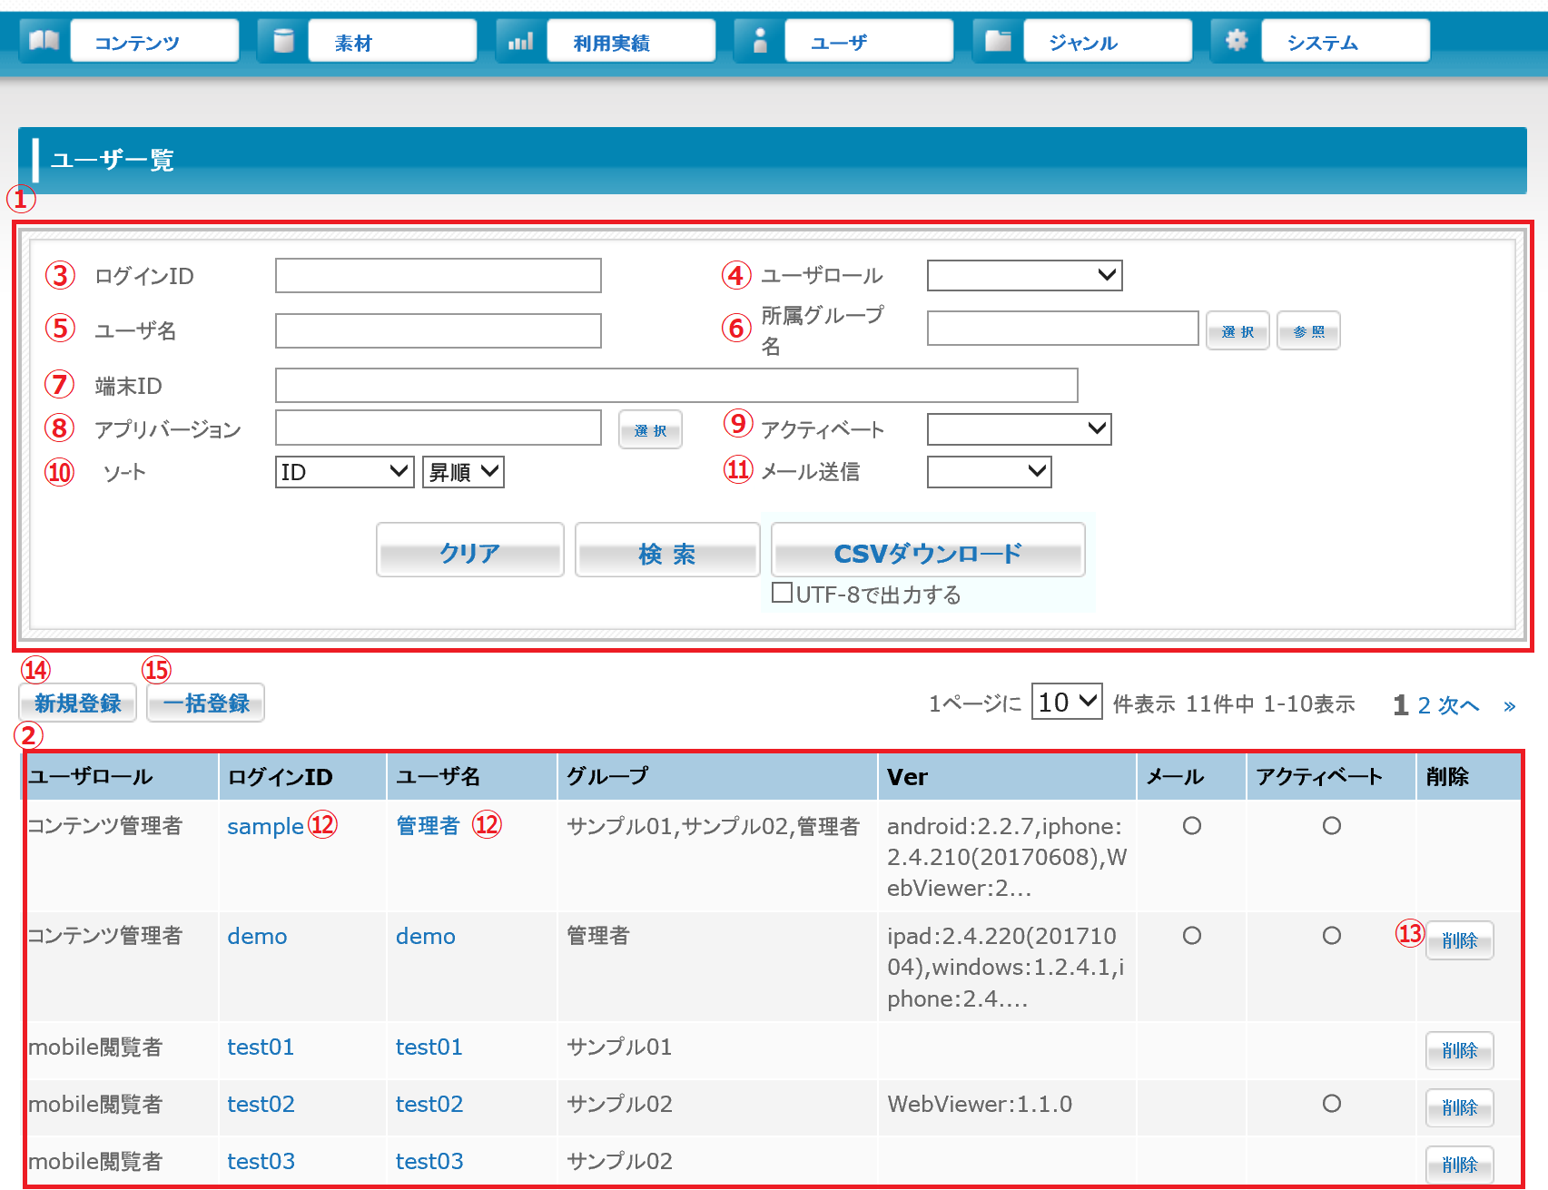This screenshot has width=1548, height=1190.
Task: Click the gear icon beside システム
Action: (1236, 41)
